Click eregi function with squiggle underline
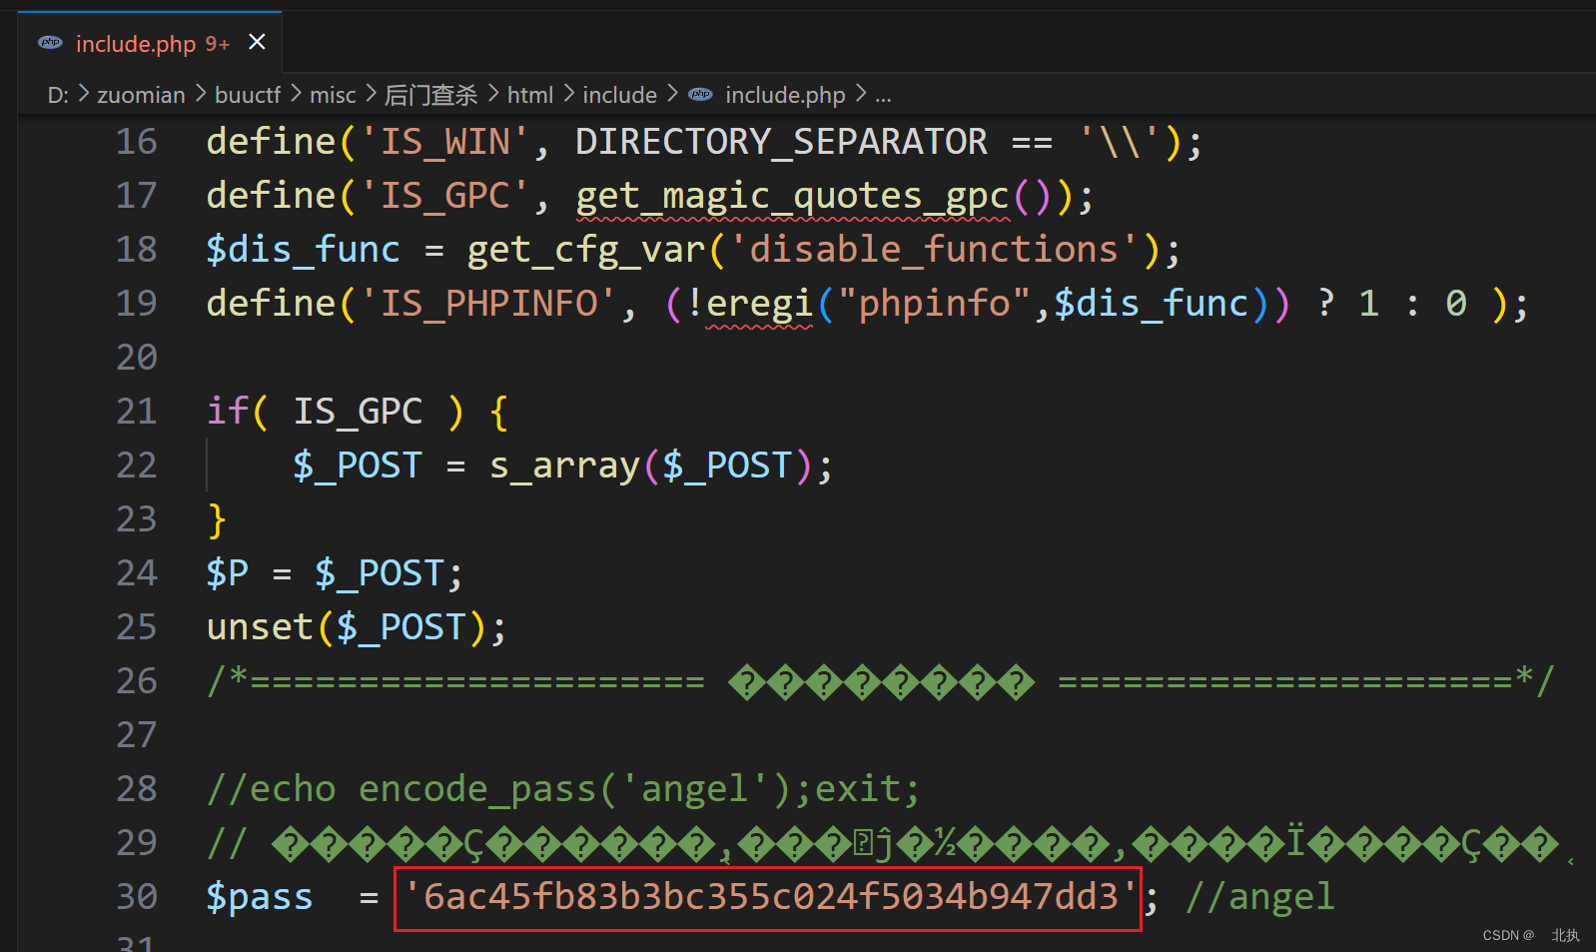This screenshot has height=952, width=1596. (759, 305)
